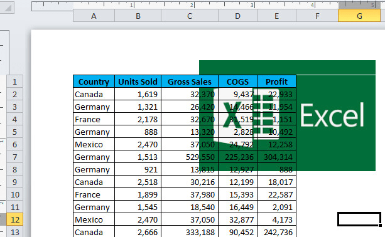Screen dimensions: 385x237
Task: Click gross sales cell 30,216
Action: point(190,182)
